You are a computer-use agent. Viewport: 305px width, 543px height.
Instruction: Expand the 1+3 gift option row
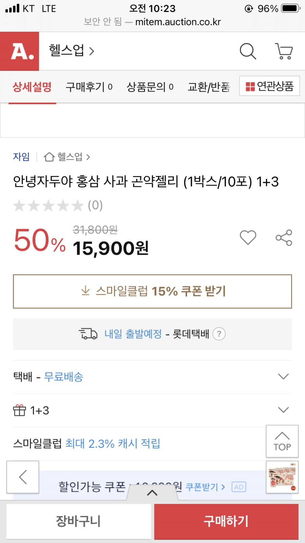pyautogui.click(x=152, y=410)
